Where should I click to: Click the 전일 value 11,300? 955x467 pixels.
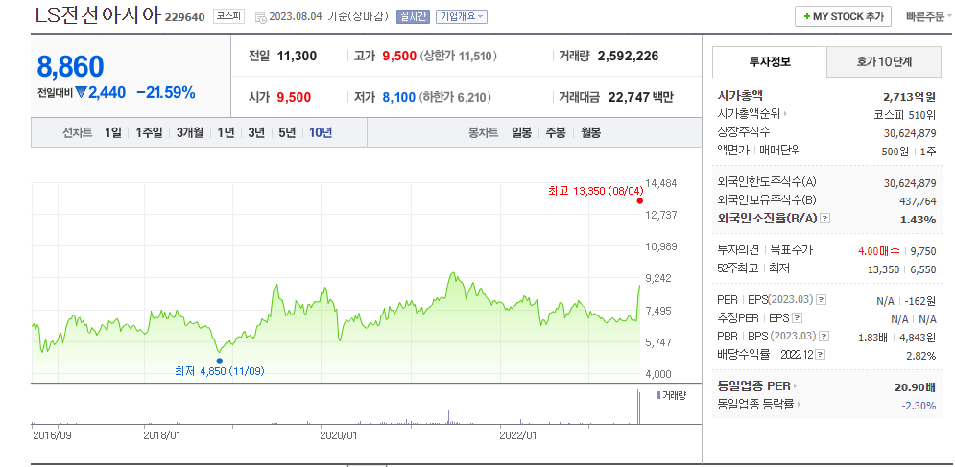coord(297,56)
